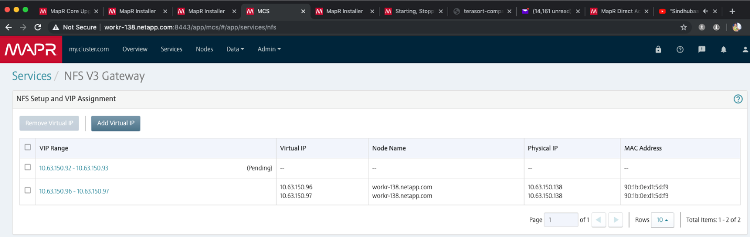Image resolution: width=750 pixels, height=237 pixels.
Task: Show notifications via the bell icon
Action: pyautogui.click(x=724, y=49)
